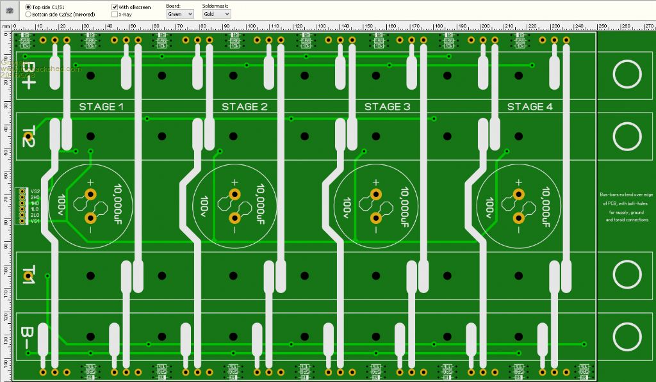Enable the X-Ray checkbox
The height and width of the screenshot is (382, 656).
[x=115, y=14]
